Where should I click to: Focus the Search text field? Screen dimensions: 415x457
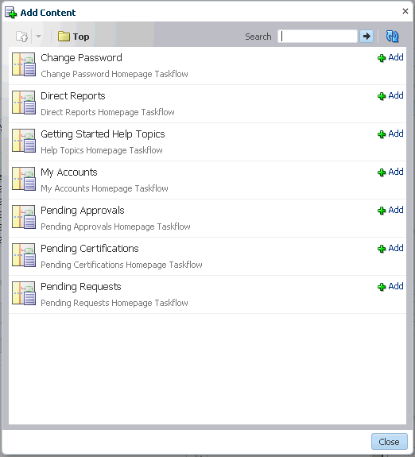point(317,37)
